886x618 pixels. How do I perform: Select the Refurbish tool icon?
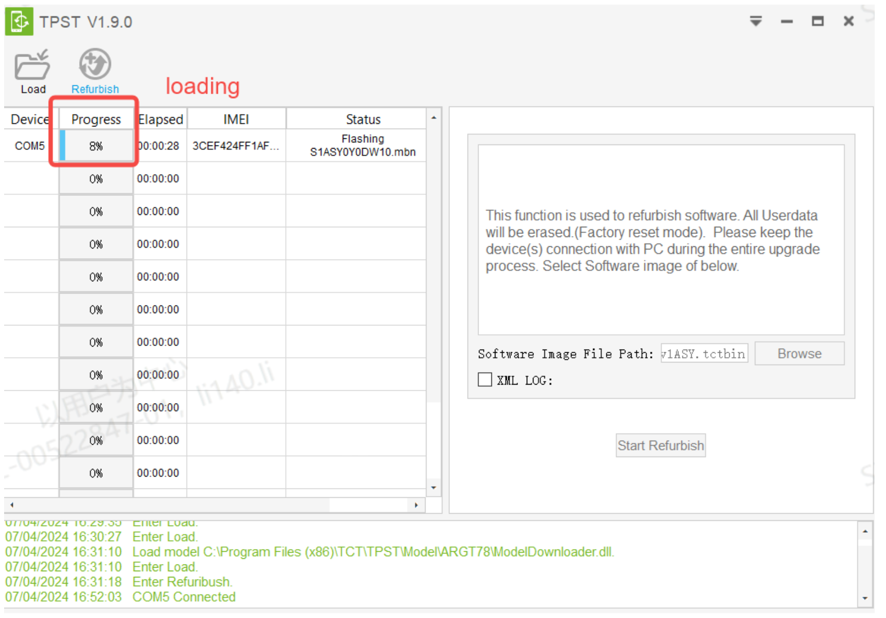(x=95, y=64)
